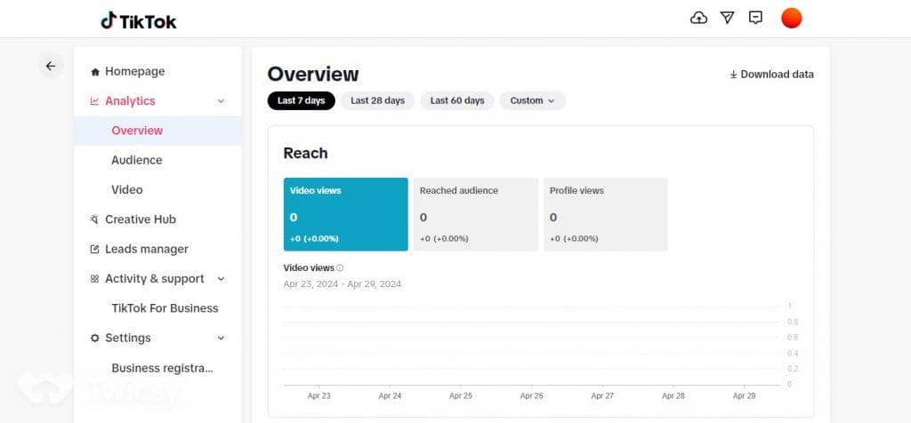The width and height of the screenshot is (911, 423).
Task: Click the Apr 23 chart axis label
Action: [318, 395]
